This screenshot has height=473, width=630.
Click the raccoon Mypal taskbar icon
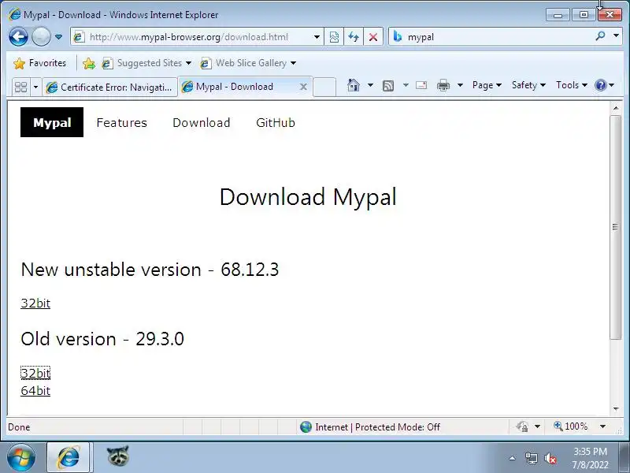117,457
